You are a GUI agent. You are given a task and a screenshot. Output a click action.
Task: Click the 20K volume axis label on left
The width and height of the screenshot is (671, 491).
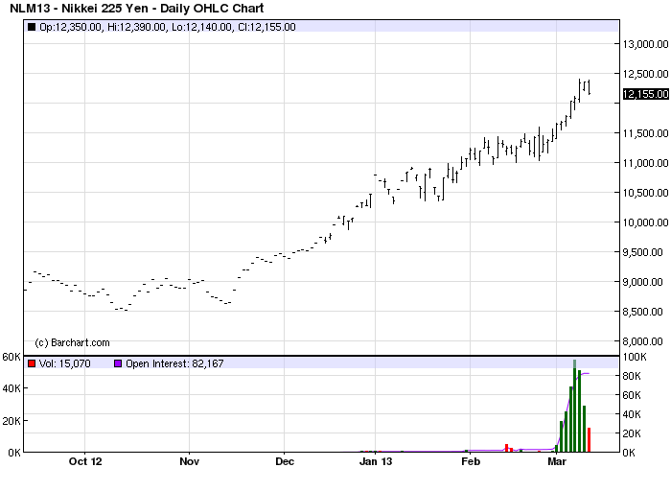tap(12, 421)
